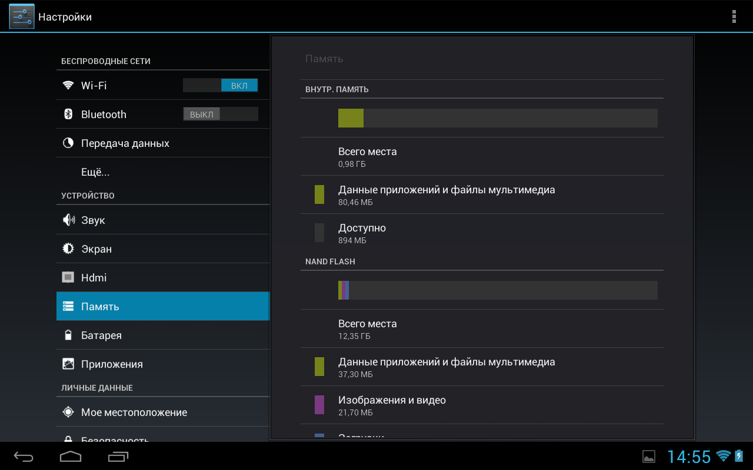
Task: Tap the battery icon beside Батарея
Action: 68,335
